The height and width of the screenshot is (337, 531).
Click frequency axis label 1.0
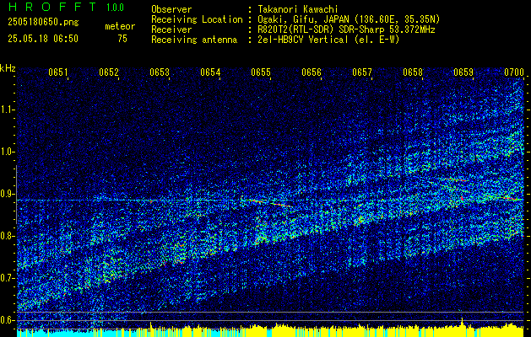(6, 152)
